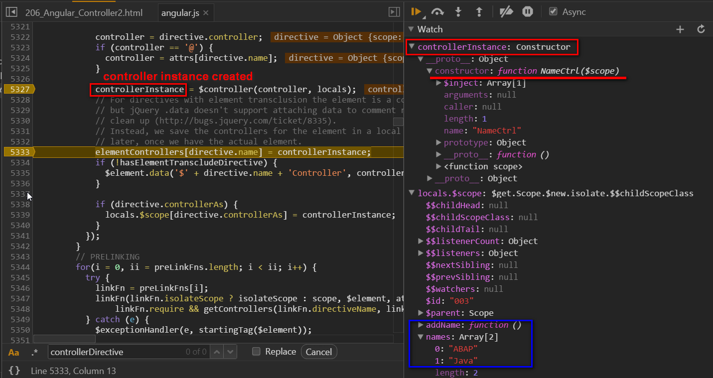This screenshot has height=378, width=713.
Task: Click line number 5340 in gutter
Action: 20,225
